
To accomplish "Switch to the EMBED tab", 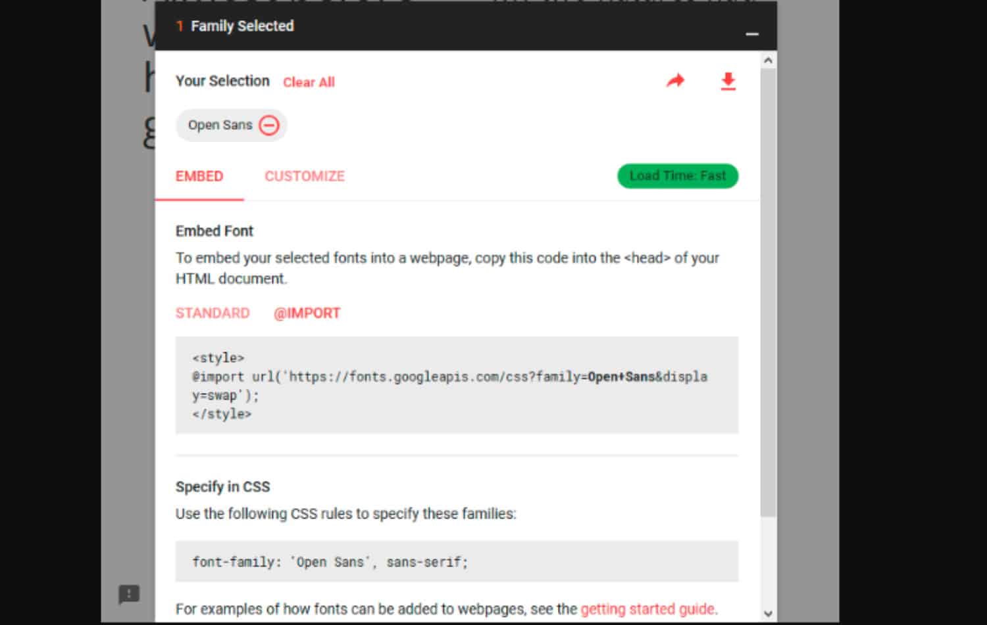I will (x=199, y=176).
